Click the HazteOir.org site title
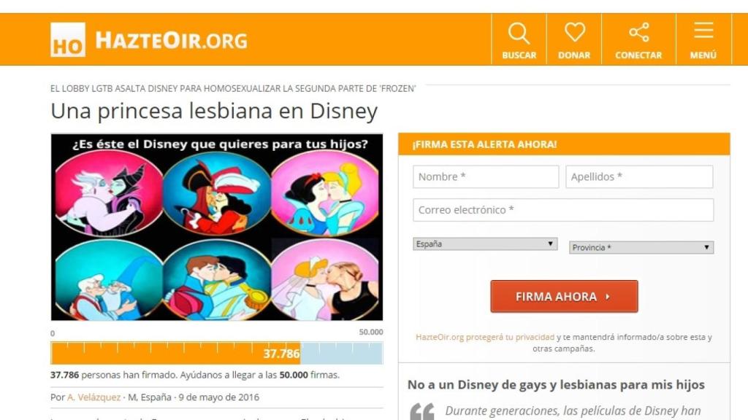 [171, 41]
